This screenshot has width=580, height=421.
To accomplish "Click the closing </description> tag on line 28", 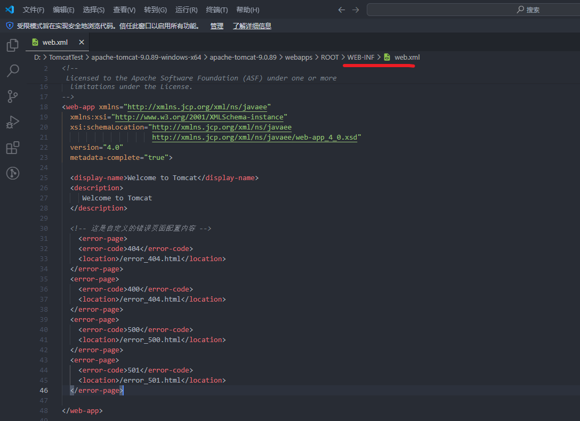I will point(99,208).
